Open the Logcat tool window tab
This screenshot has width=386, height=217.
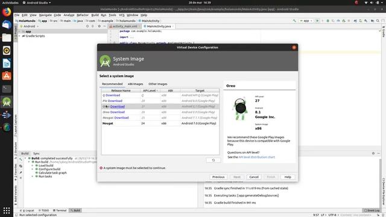(x=27, y=210)
